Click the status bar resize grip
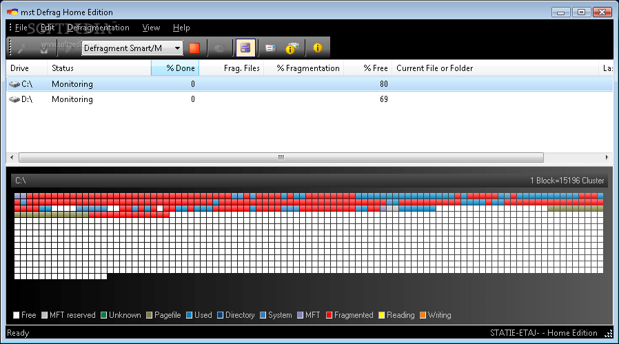This screenshot has width=619, height=344. 609,334
